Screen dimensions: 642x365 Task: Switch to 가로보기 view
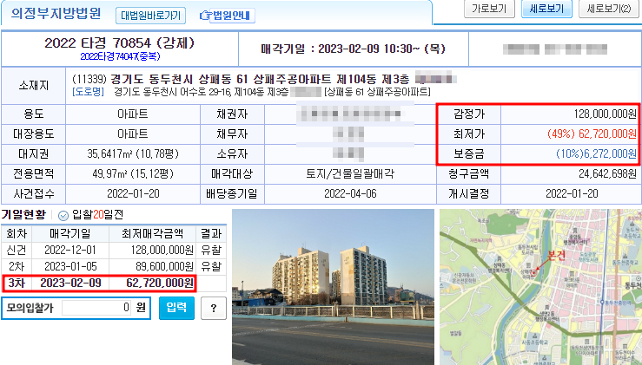(x=489, y=9)
